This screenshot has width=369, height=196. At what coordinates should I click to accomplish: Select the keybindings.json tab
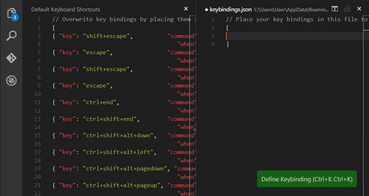(231, 9)
